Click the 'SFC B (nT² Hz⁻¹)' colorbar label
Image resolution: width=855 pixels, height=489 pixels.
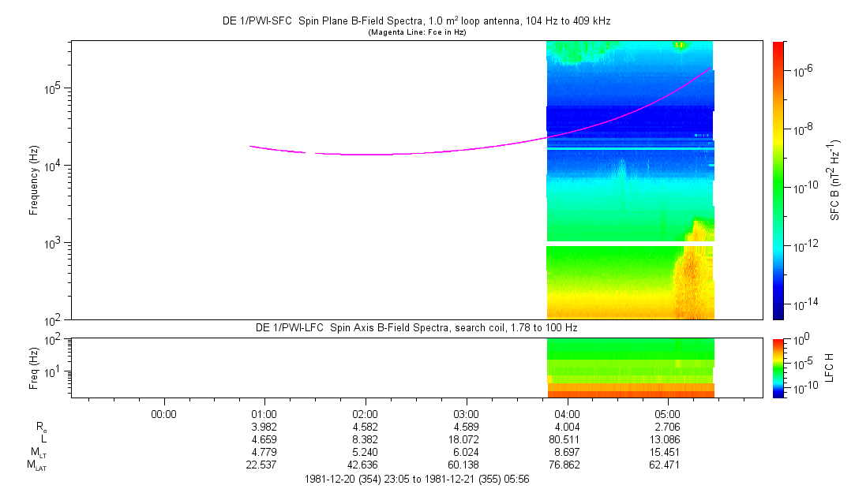click(x=834, y=180)
